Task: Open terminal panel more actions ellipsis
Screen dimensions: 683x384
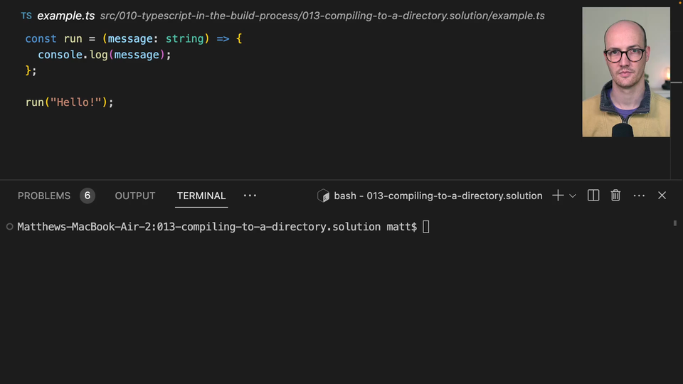Action: coord(639,196)
